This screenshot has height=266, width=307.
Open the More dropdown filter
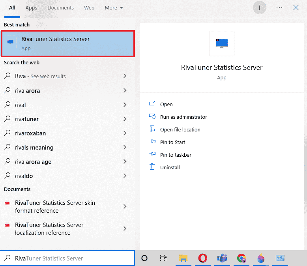pos(114,8)
